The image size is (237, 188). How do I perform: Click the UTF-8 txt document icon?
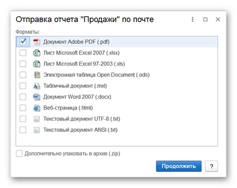pos(36,119)
